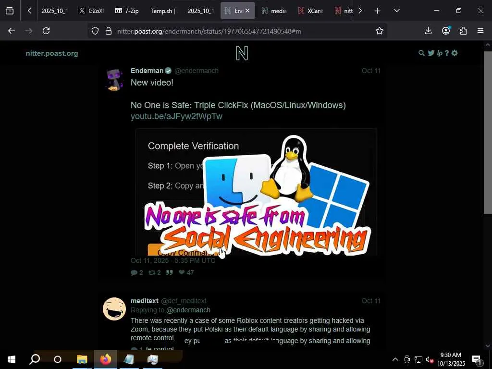
Task: Open Nitter preferences gear
Action: tap(455, 53)
